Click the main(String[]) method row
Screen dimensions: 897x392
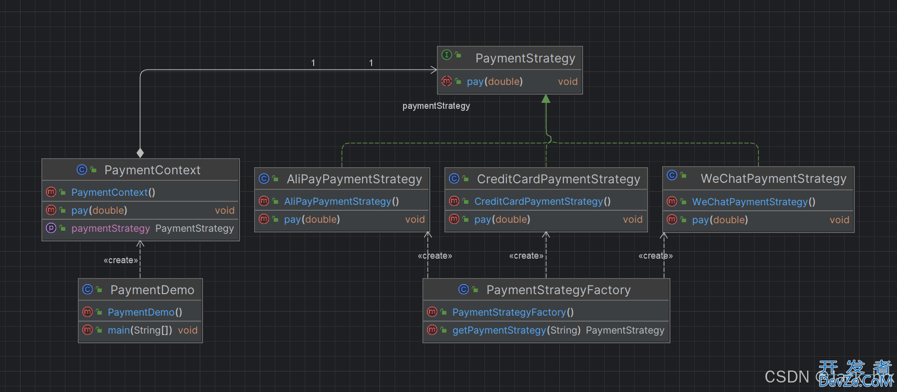click(140, 330)
